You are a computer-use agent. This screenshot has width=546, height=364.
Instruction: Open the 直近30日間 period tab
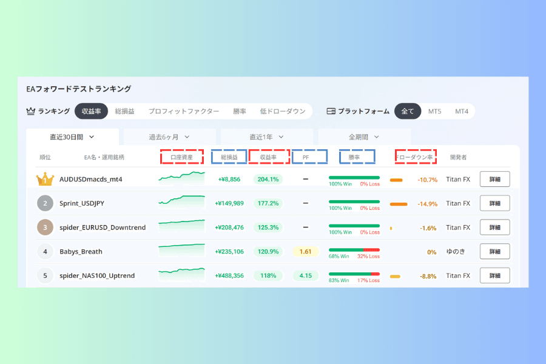pyautogui.click(x=72, y=137)
